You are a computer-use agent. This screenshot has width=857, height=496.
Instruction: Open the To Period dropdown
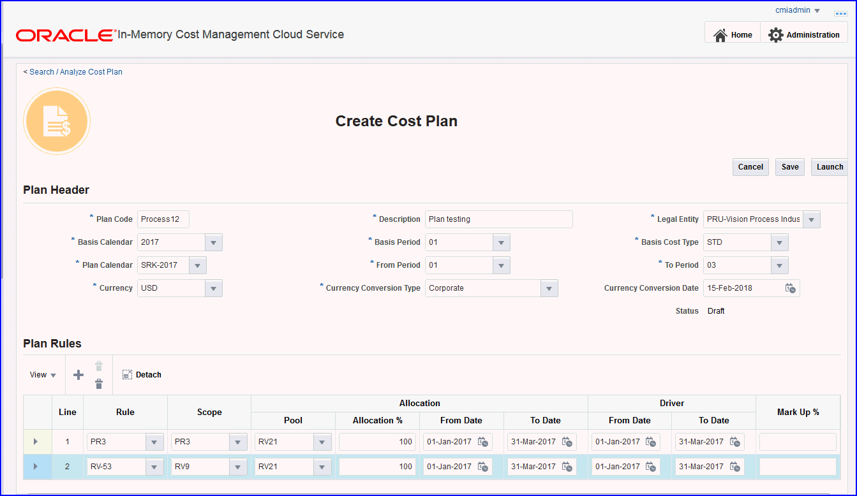click(780, 265)
